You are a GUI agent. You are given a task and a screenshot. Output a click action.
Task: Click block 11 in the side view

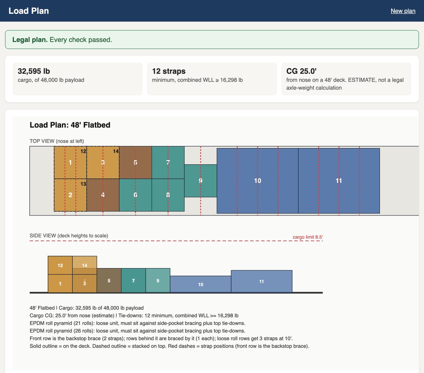[x=261, y=282]
